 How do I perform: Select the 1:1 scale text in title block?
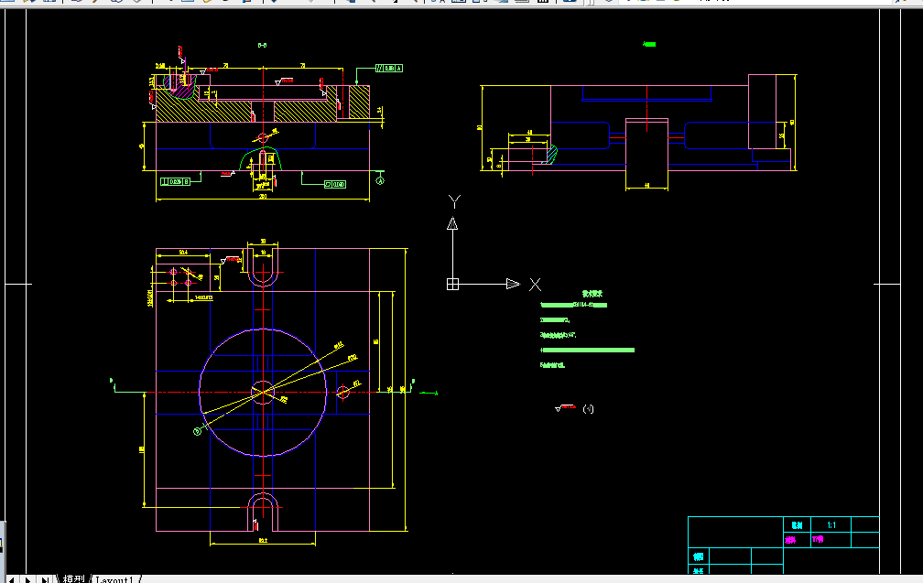click(x=831, y=524)
